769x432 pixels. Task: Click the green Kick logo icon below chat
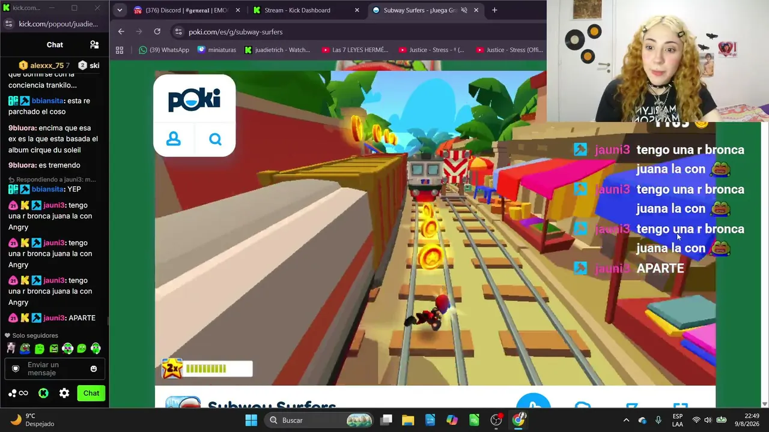coord(43,393)
